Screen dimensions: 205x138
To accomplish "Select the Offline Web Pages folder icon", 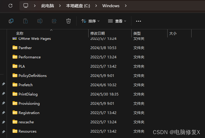I will [x=15, y=38].
